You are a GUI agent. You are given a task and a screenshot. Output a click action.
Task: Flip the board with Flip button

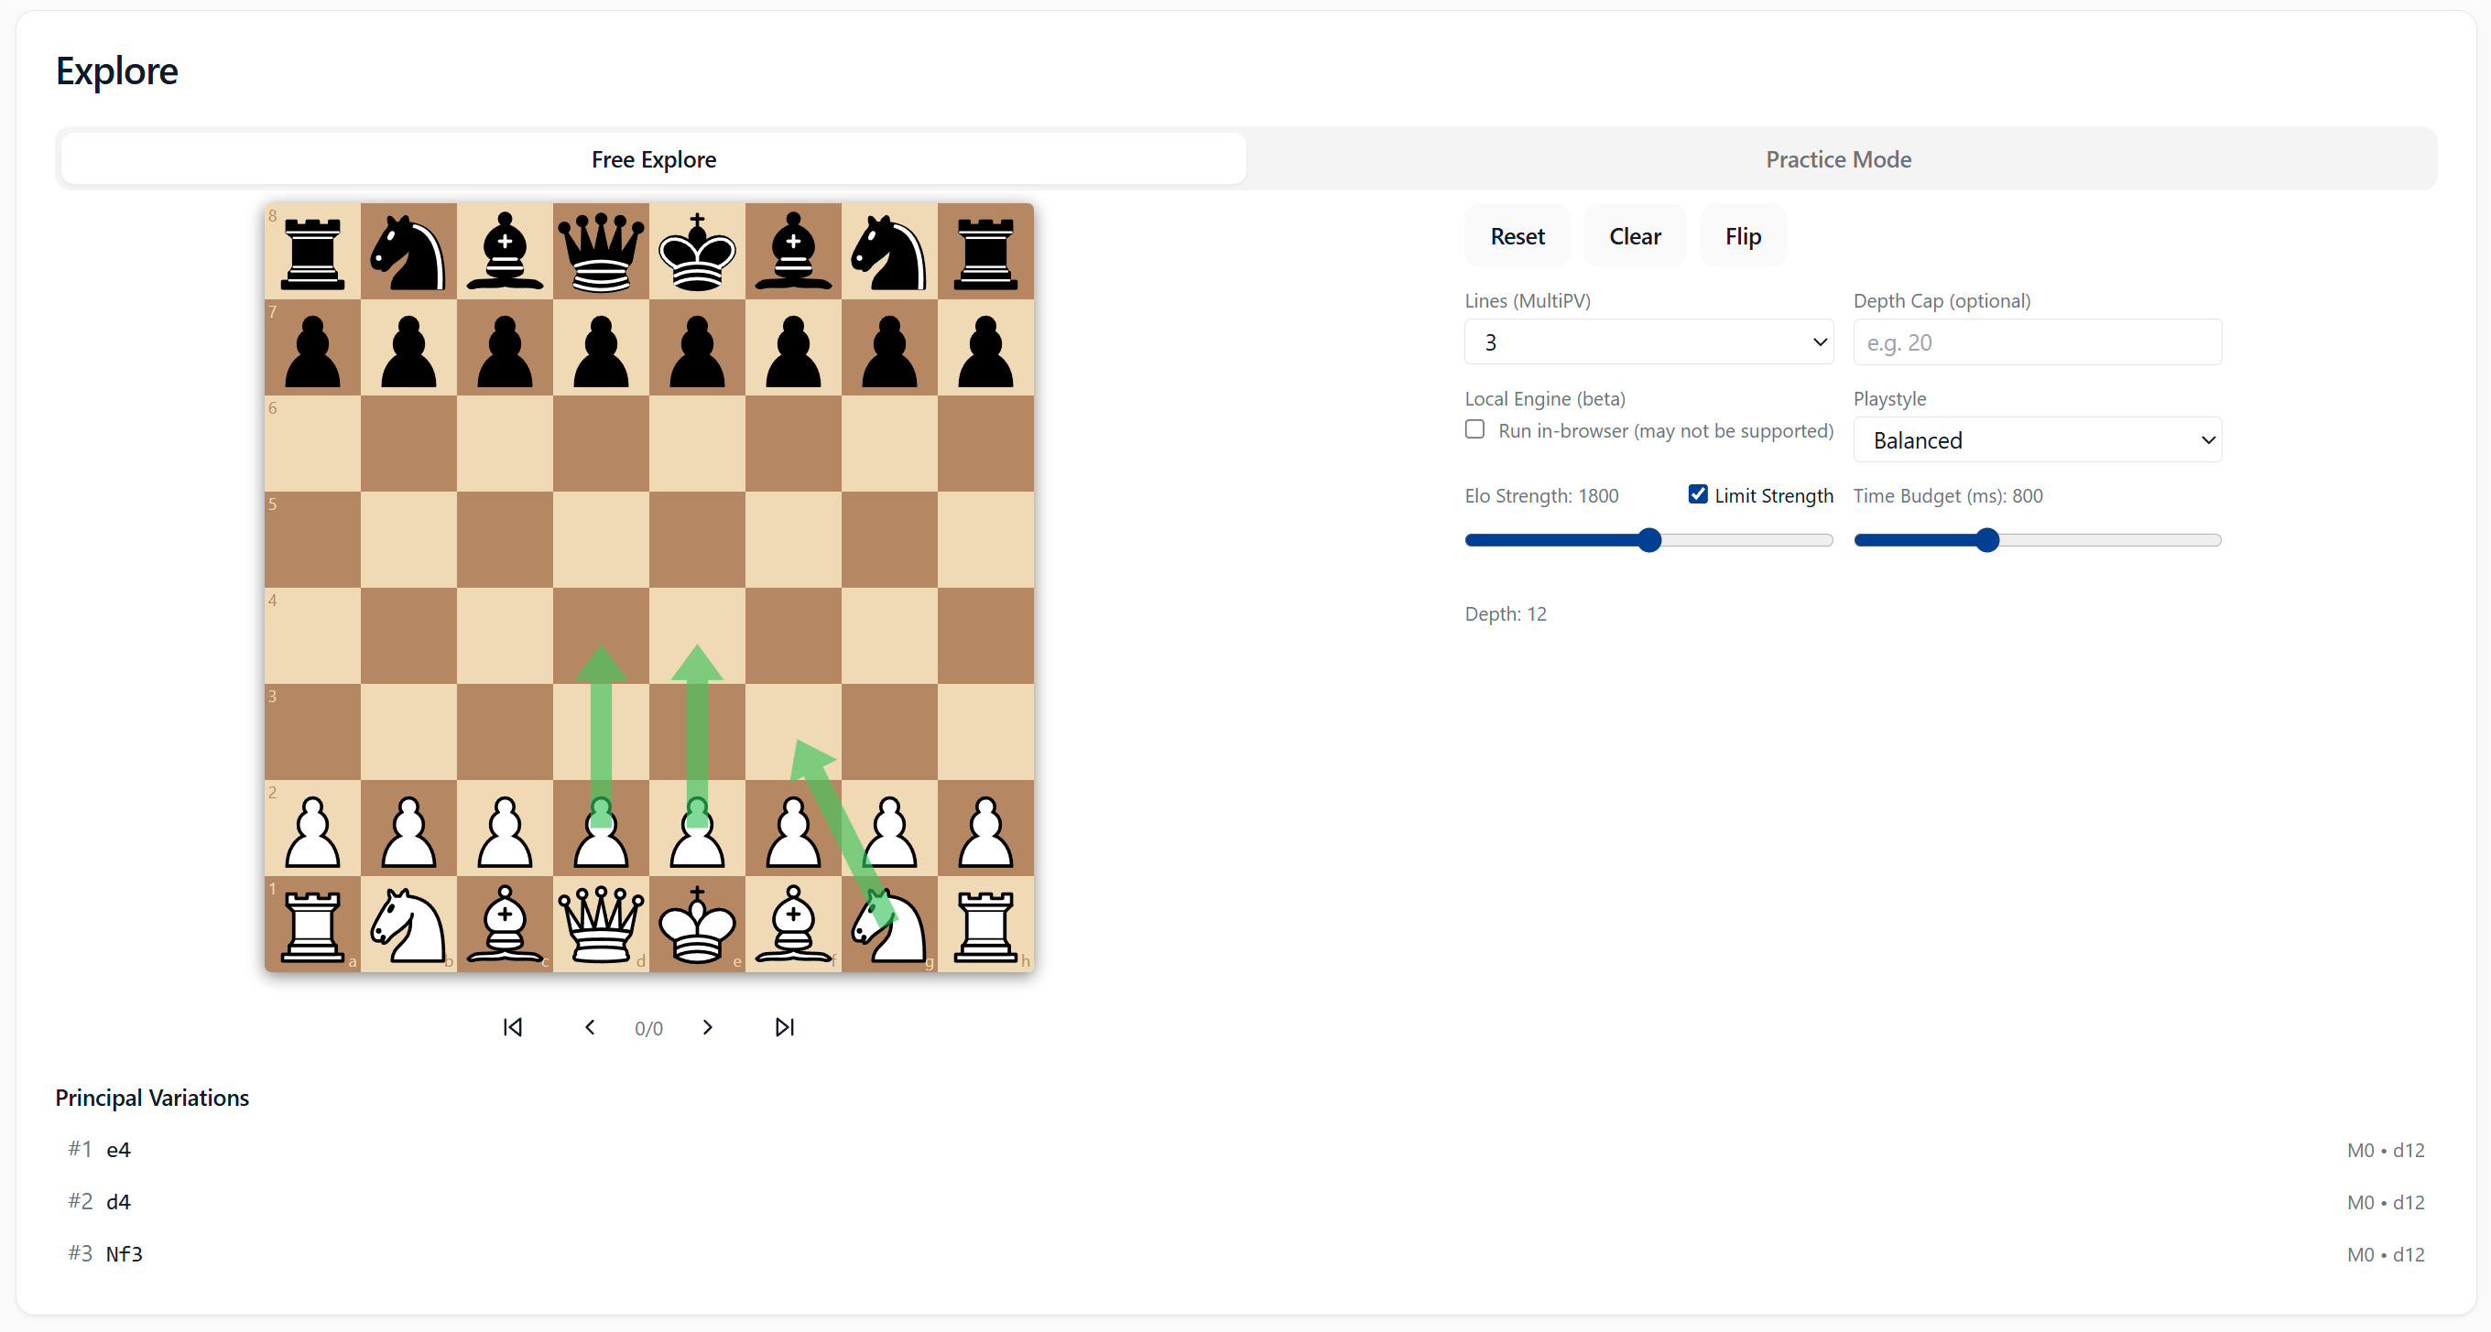click(1743, 236)
